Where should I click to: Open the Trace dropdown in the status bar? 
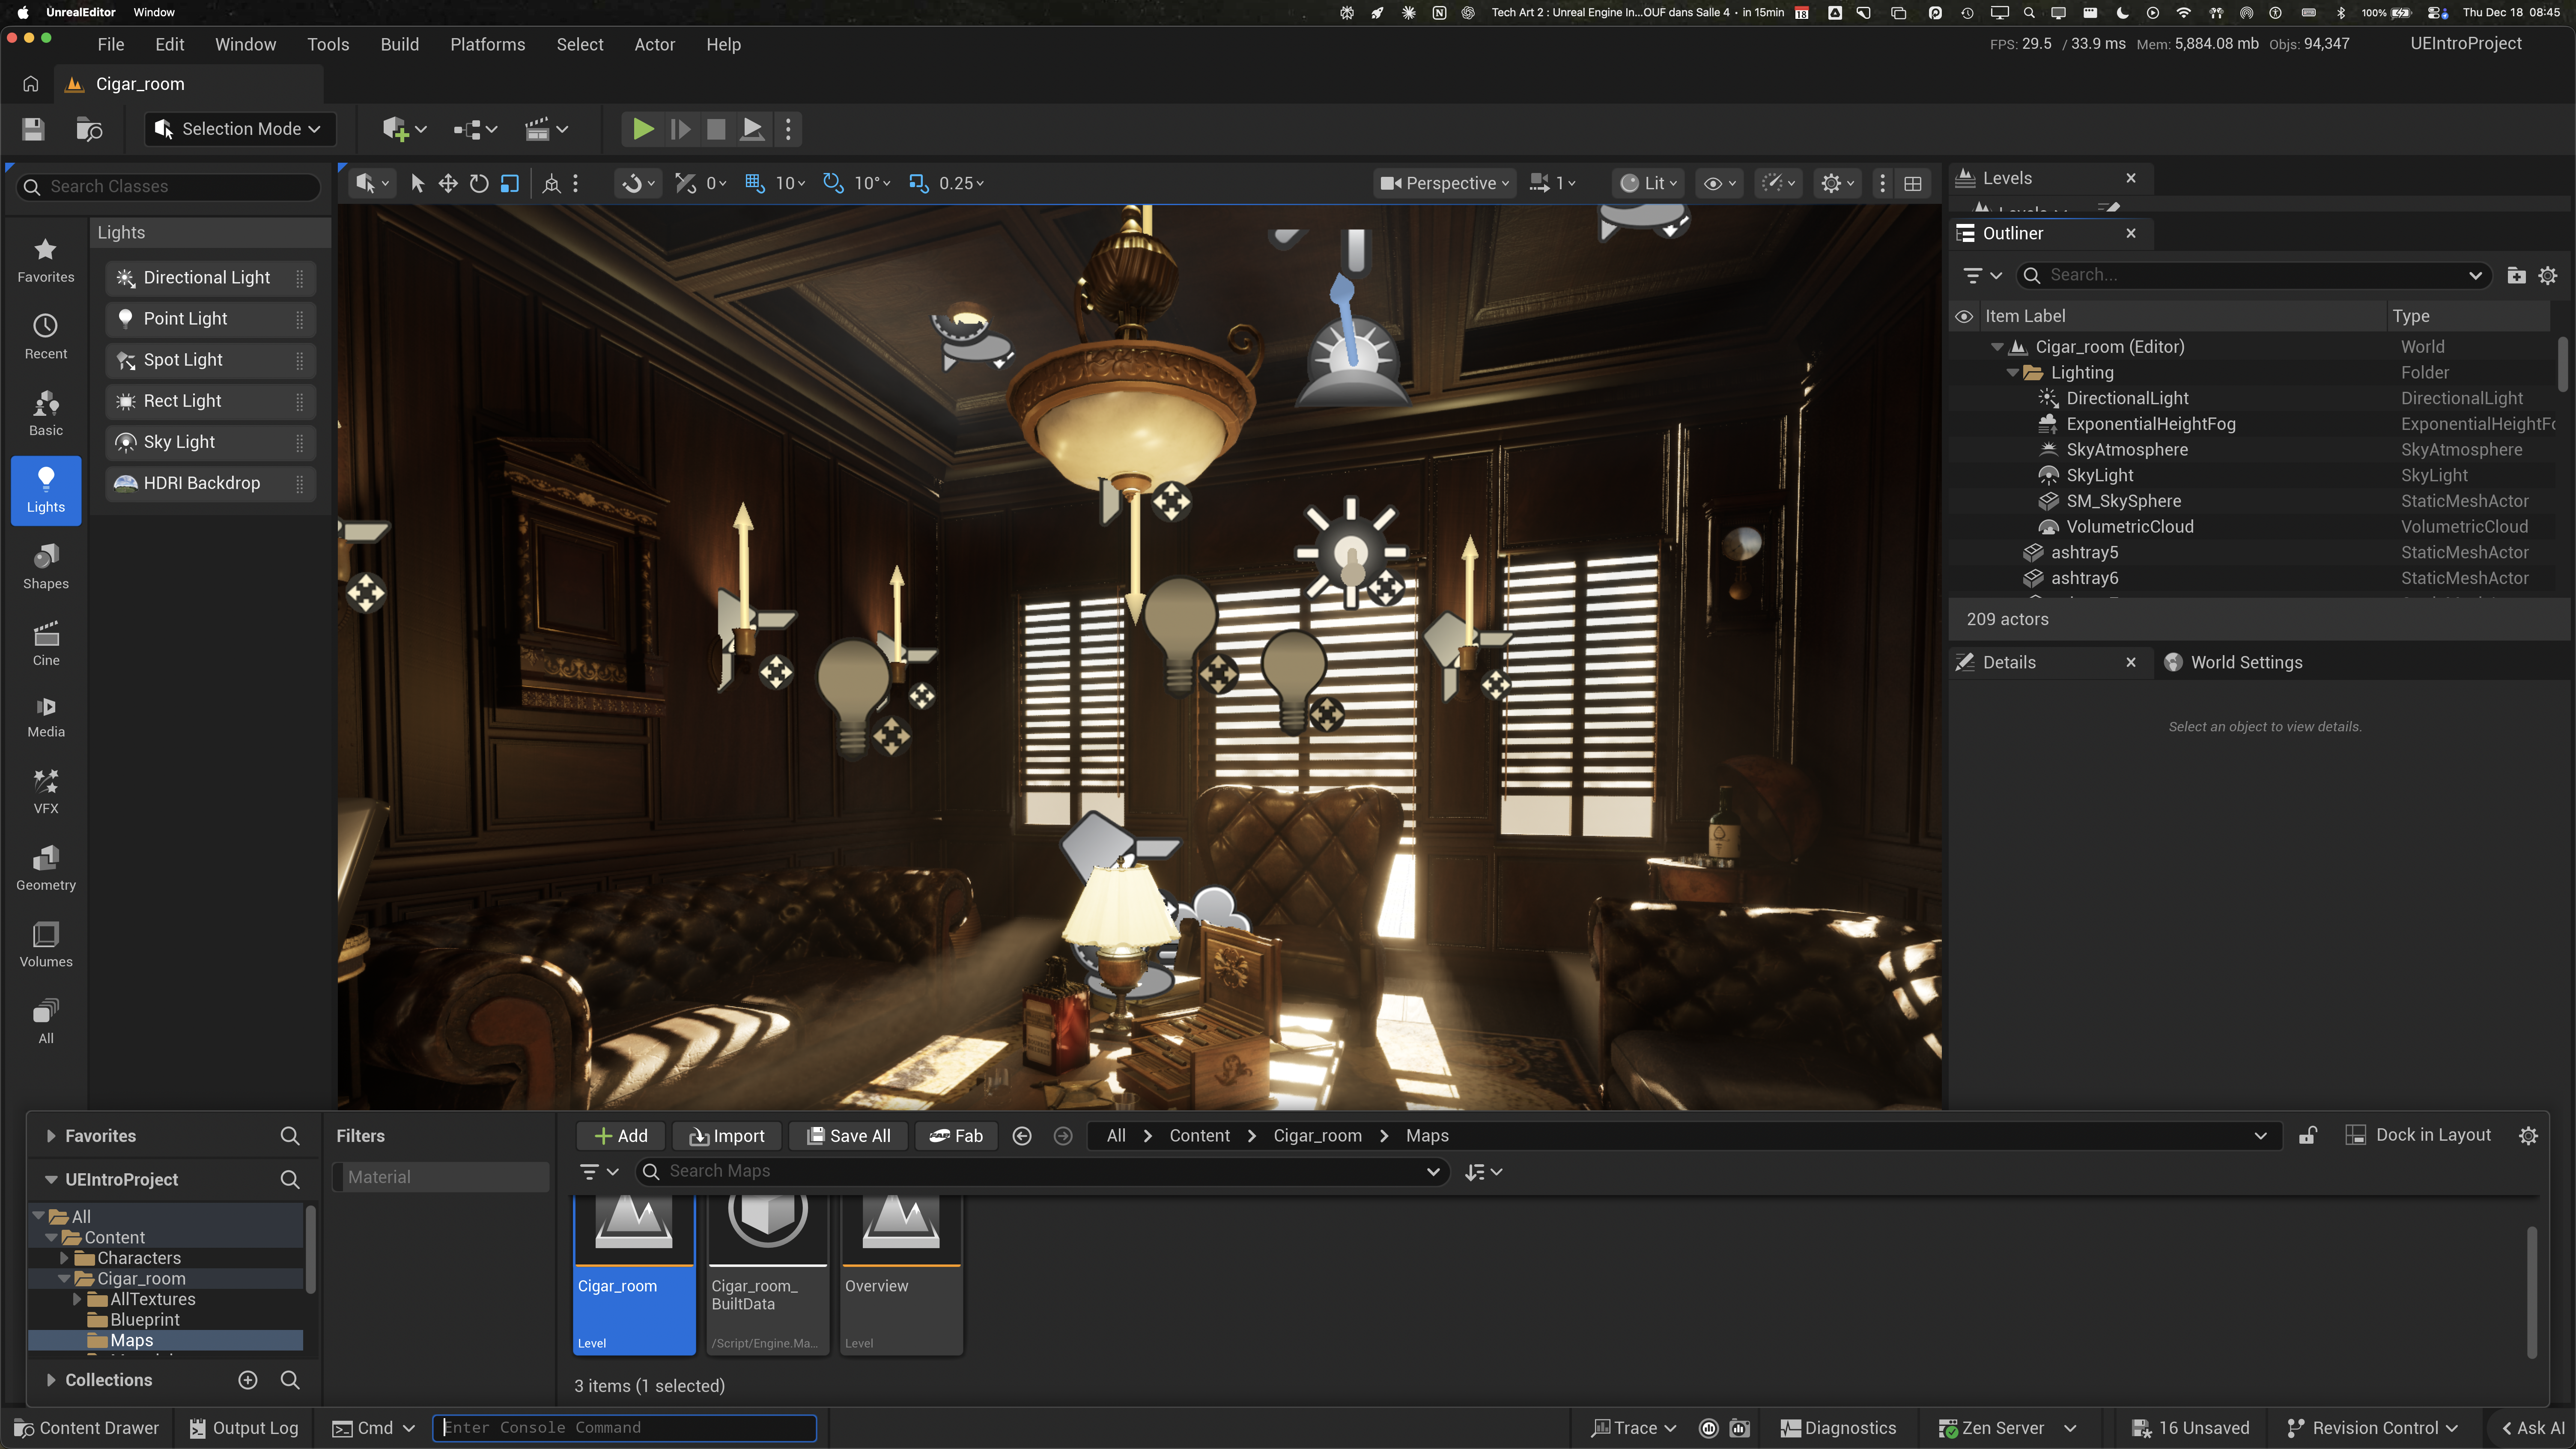pos(1634,1428)
